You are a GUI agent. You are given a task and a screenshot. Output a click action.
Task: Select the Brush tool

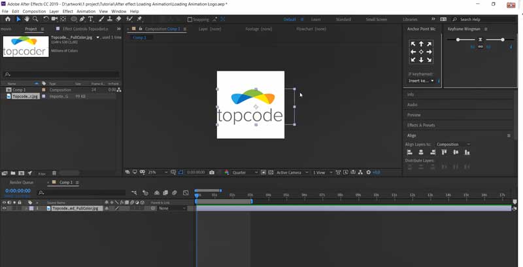point(101,20)
